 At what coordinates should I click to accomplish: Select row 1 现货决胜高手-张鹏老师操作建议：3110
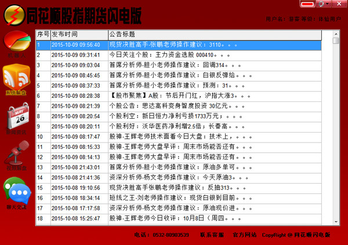pos(179,45)
